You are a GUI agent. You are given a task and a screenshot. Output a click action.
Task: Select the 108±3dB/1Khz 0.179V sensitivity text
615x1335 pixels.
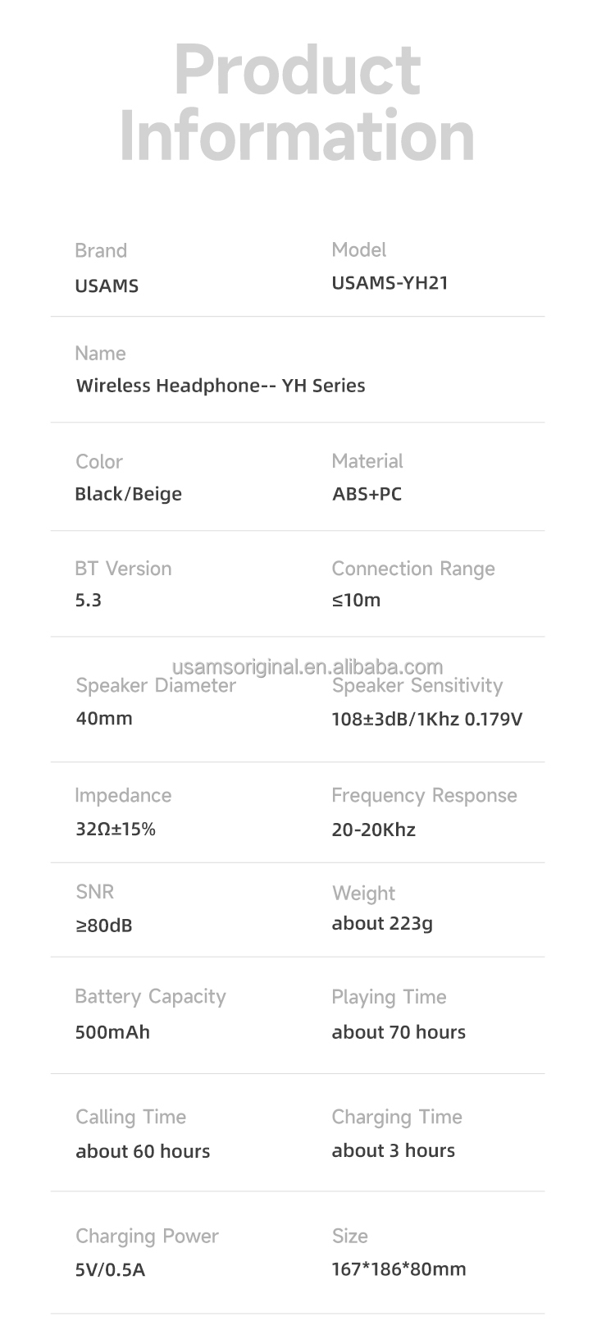point(426,720)
